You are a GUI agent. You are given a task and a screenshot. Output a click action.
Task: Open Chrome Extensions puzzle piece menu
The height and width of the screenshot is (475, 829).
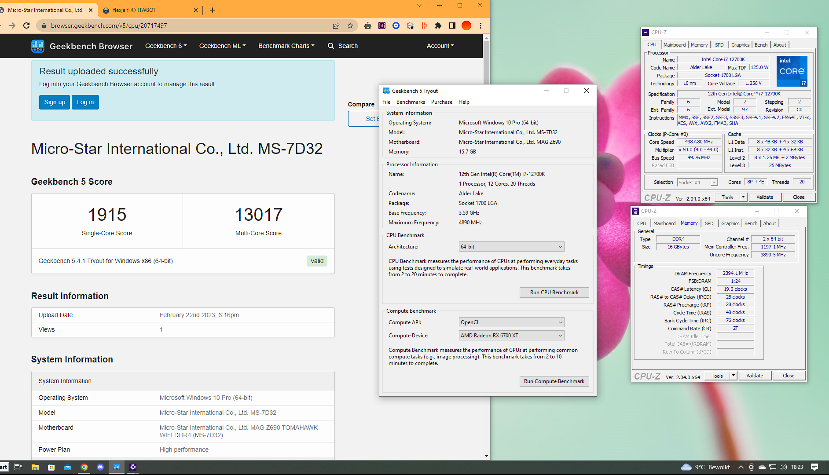tap(438, 26)
